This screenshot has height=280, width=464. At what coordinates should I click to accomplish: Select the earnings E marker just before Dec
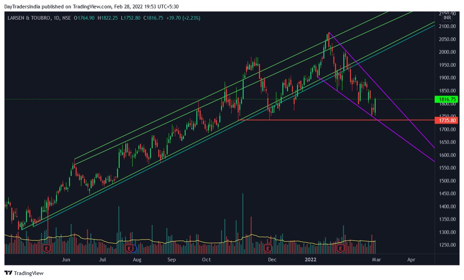point(267,248)
